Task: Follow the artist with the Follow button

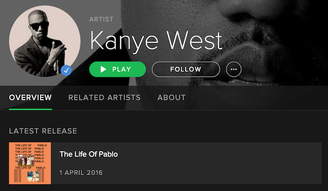Action: tap(186, 69)
